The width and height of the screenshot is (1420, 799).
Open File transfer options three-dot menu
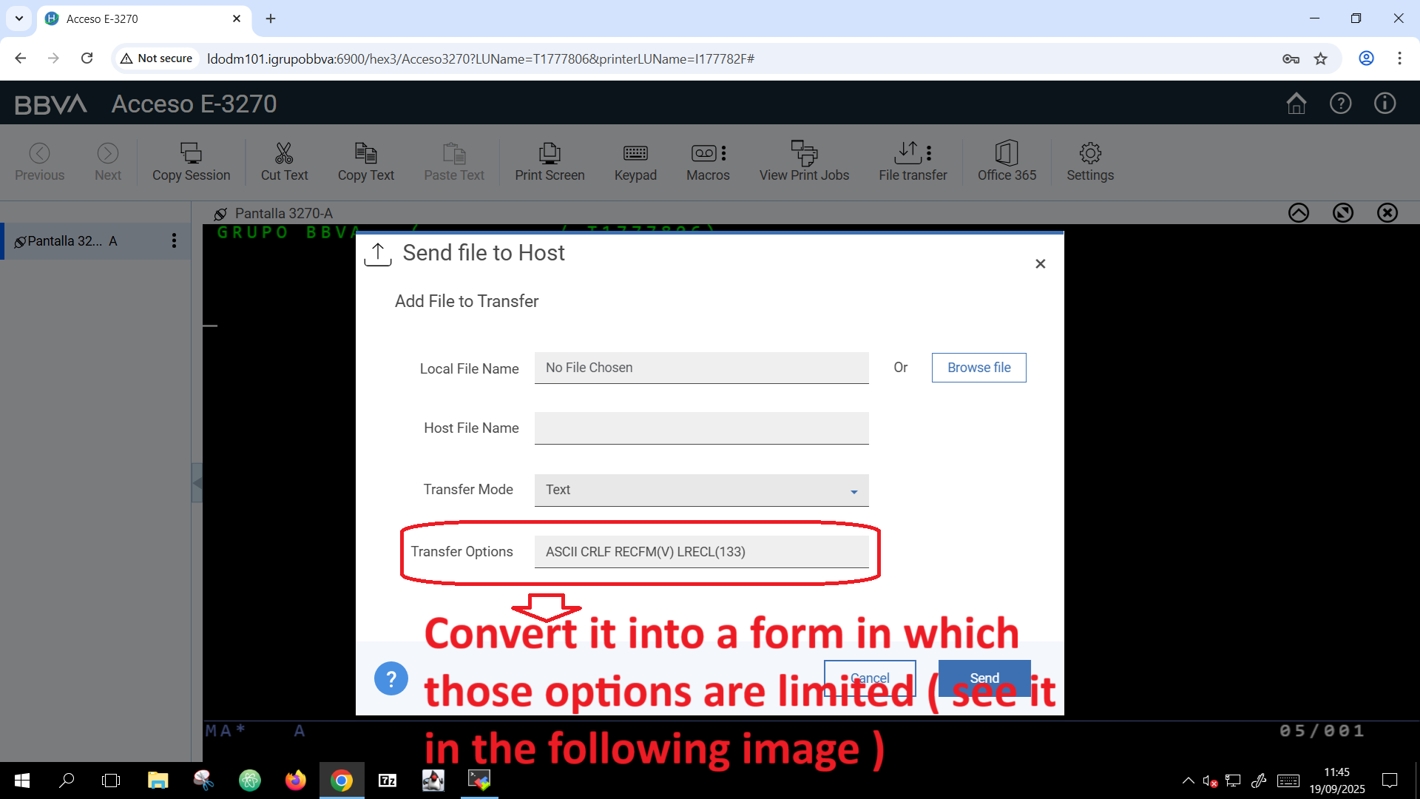point(929,153)
